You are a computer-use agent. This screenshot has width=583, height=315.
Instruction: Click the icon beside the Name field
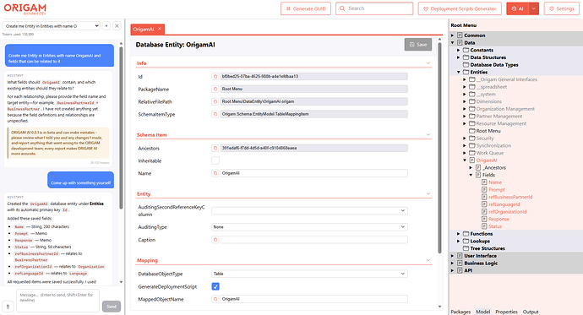point(215,173)
